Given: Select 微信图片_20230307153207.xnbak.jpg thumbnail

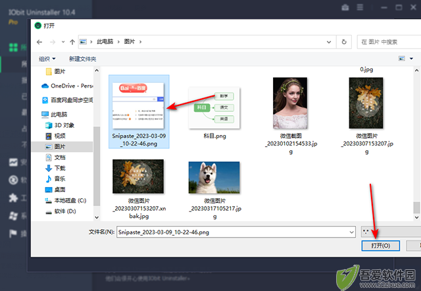Looking at the screenshot, I should (x=138, y=176).
